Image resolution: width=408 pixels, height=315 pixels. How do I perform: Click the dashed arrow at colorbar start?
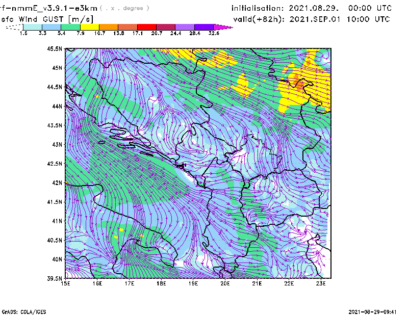14,27
